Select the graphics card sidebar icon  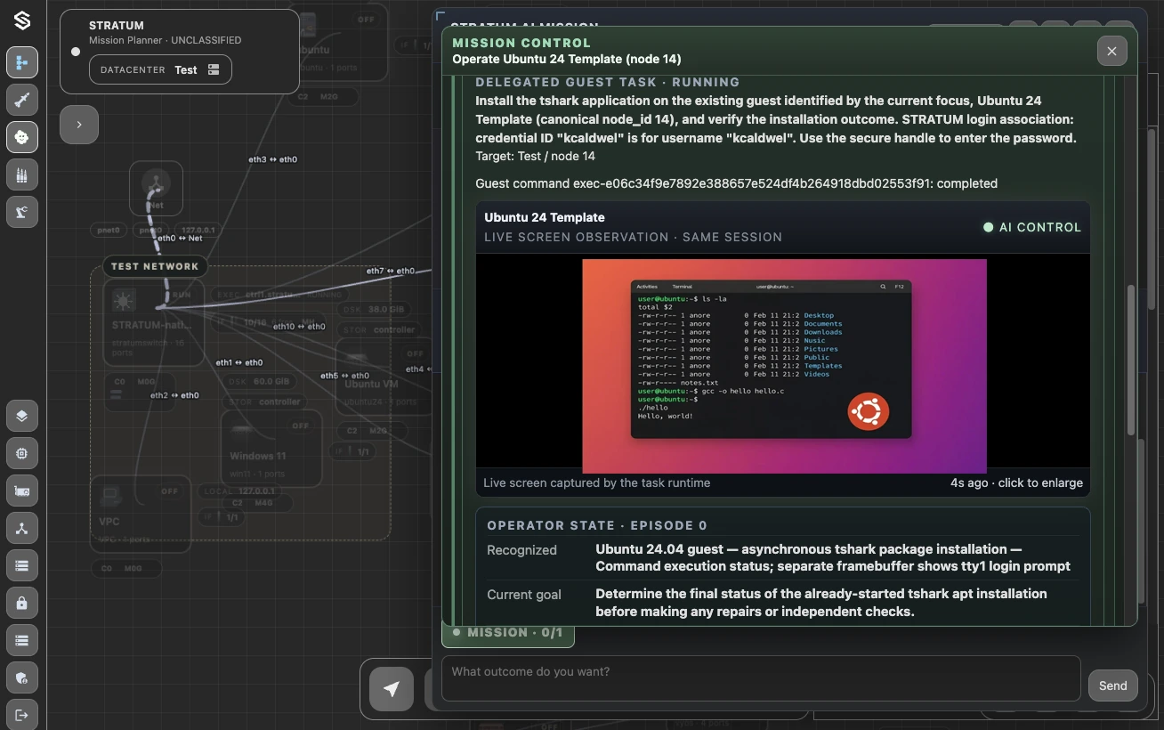point(22,491)
